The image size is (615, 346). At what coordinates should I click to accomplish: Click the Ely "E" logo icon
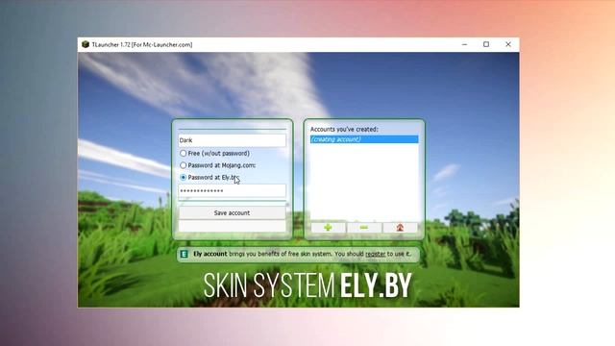184,254
